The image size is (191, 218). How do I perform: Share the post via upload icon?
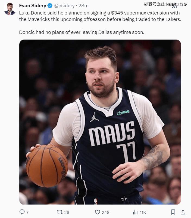(183, 212)
